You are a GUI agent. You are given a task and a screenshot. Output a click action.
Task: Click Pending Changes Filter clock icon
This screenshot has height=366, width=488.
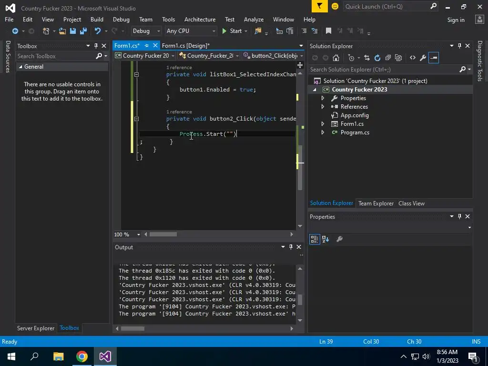[x=351, y=58]
